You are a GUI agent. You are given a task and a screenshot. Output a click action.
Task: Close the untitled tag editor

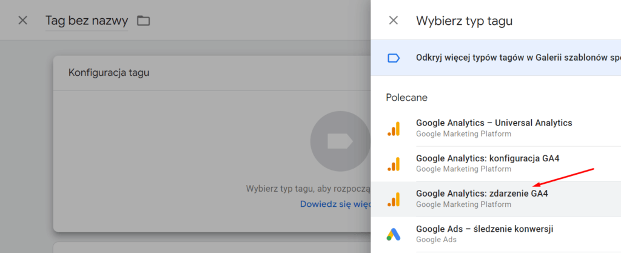point(22,20)
